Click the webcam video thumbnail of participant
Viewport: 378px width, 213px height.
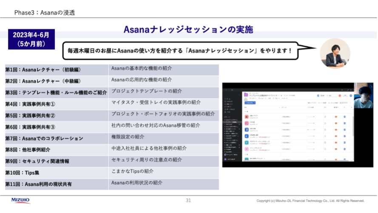(x=363, y=95)
